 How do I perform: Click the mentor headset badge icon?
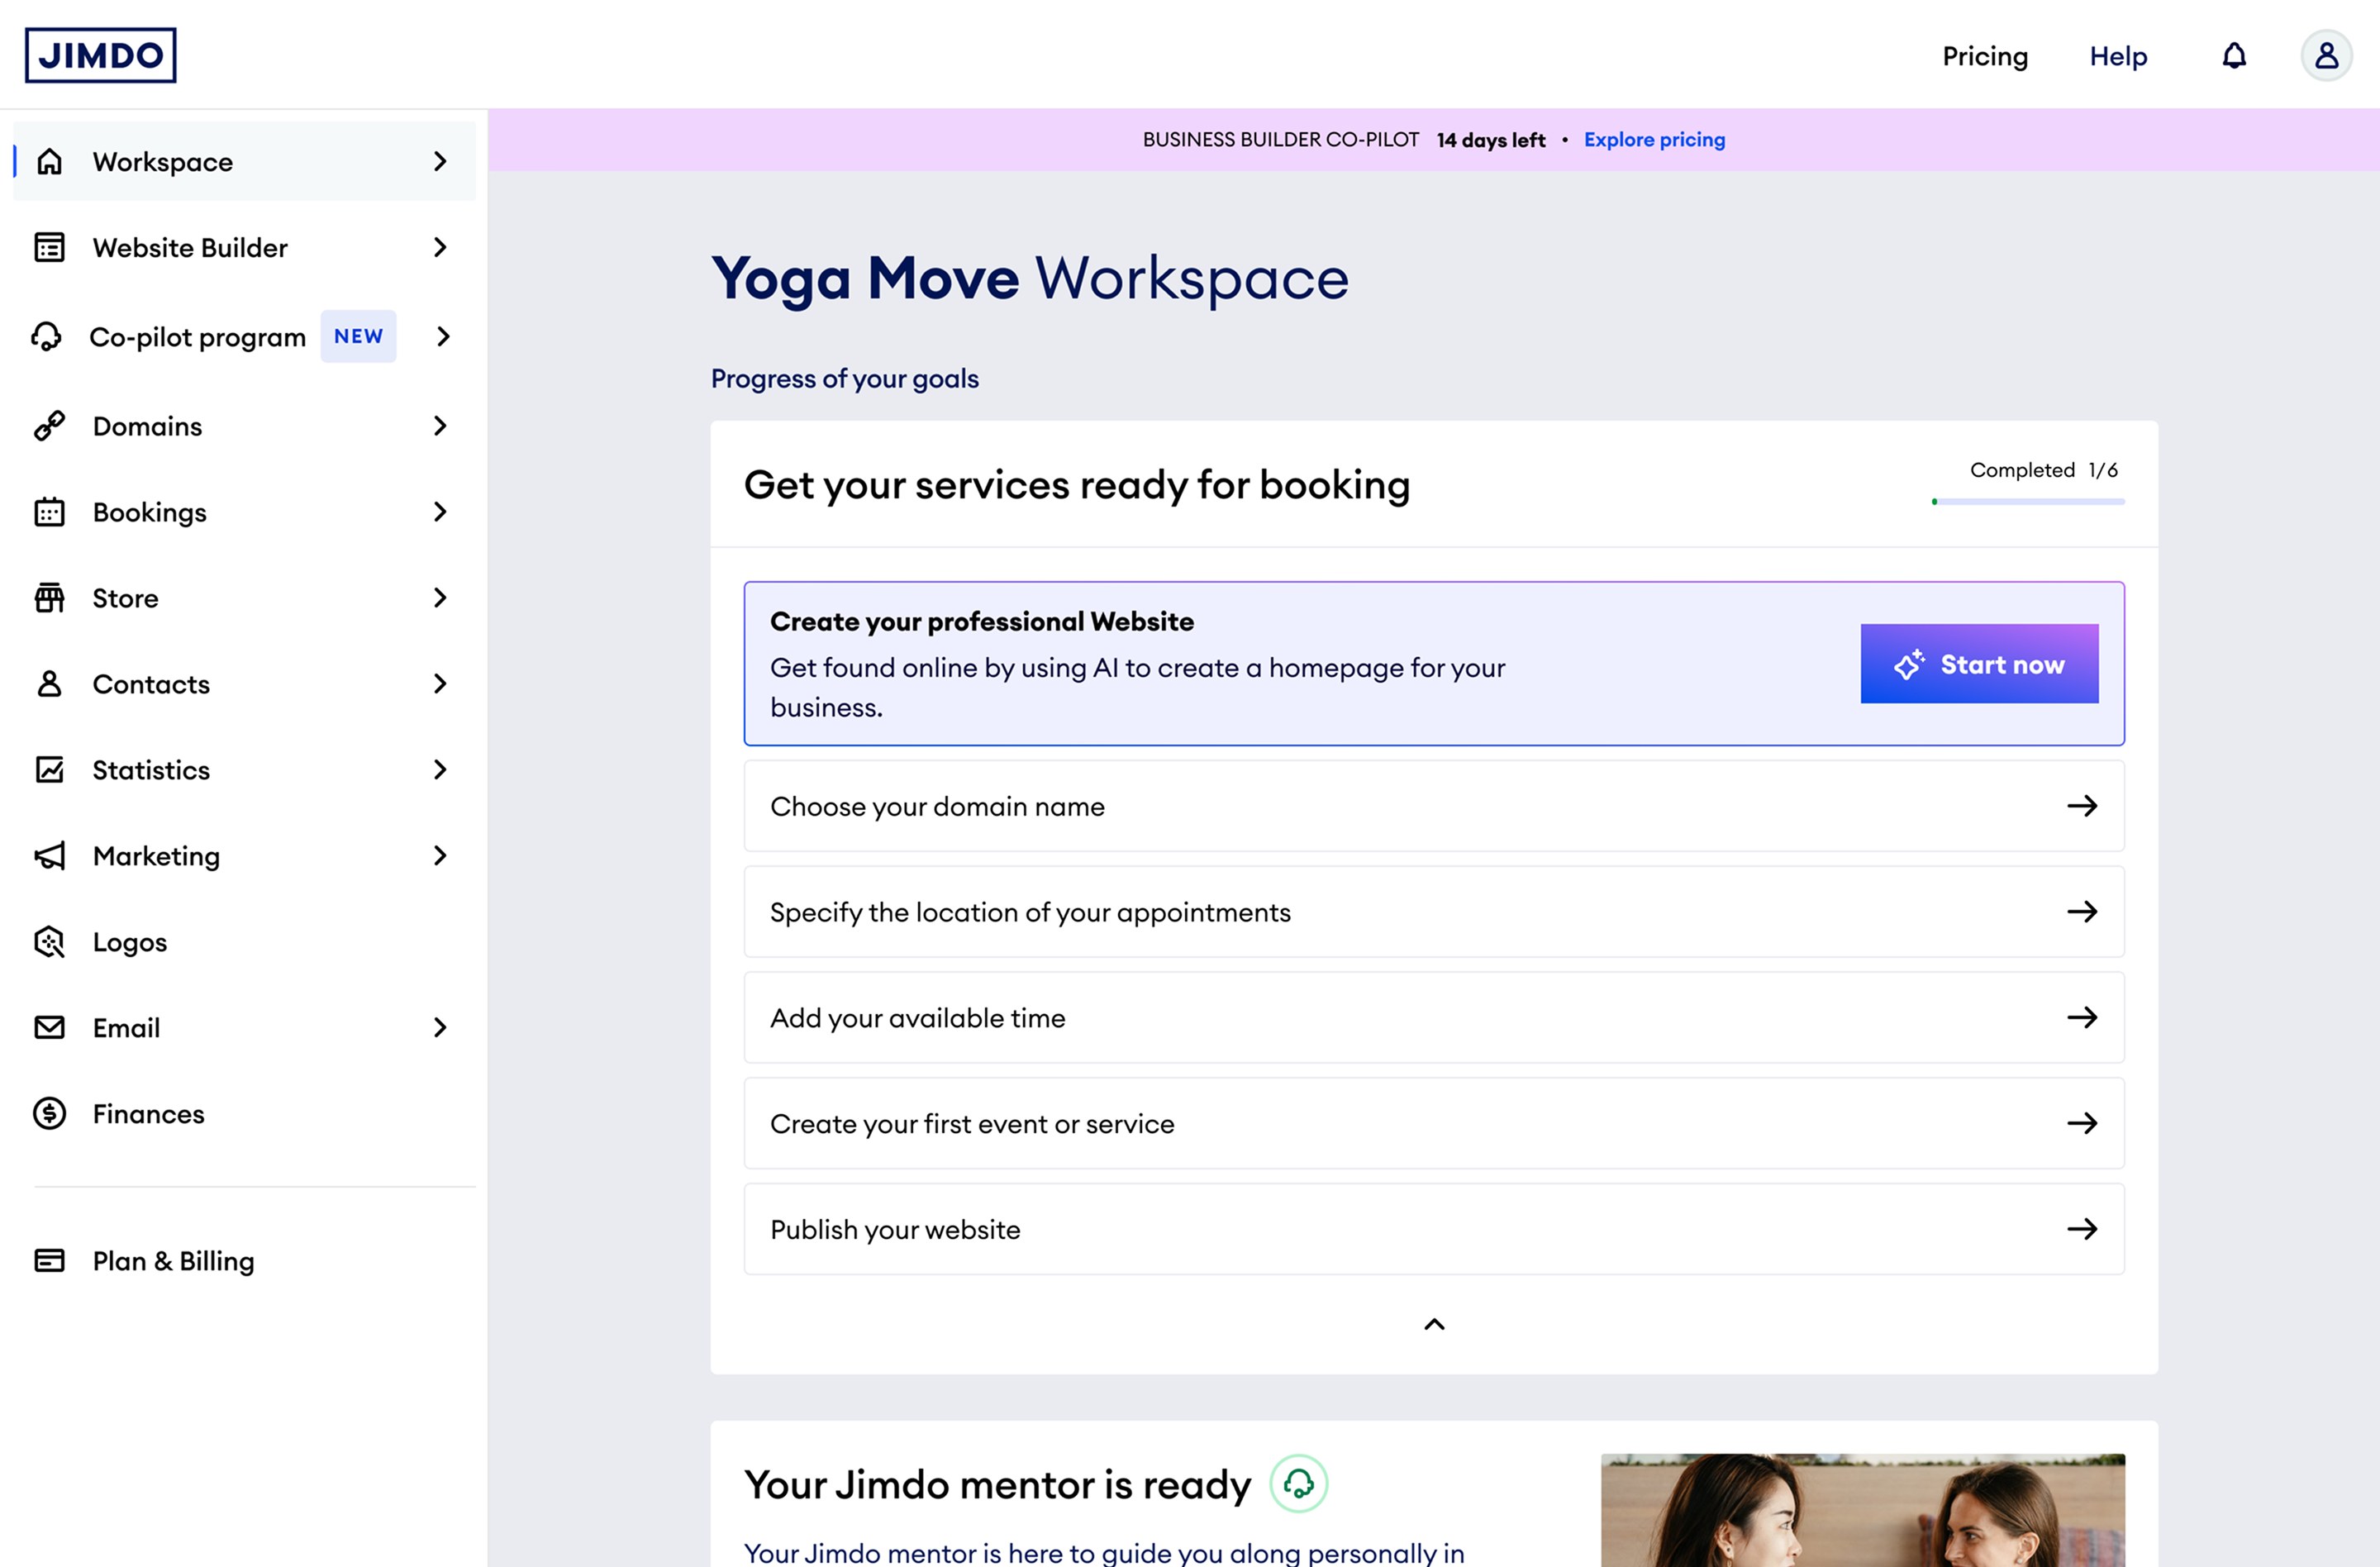coord(1298,1483)
